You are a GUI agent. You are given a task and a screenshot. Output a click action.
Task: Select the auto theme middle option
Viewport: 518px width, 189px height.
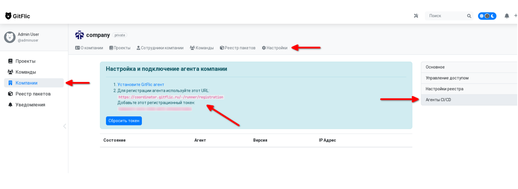(x=487, y=16)
